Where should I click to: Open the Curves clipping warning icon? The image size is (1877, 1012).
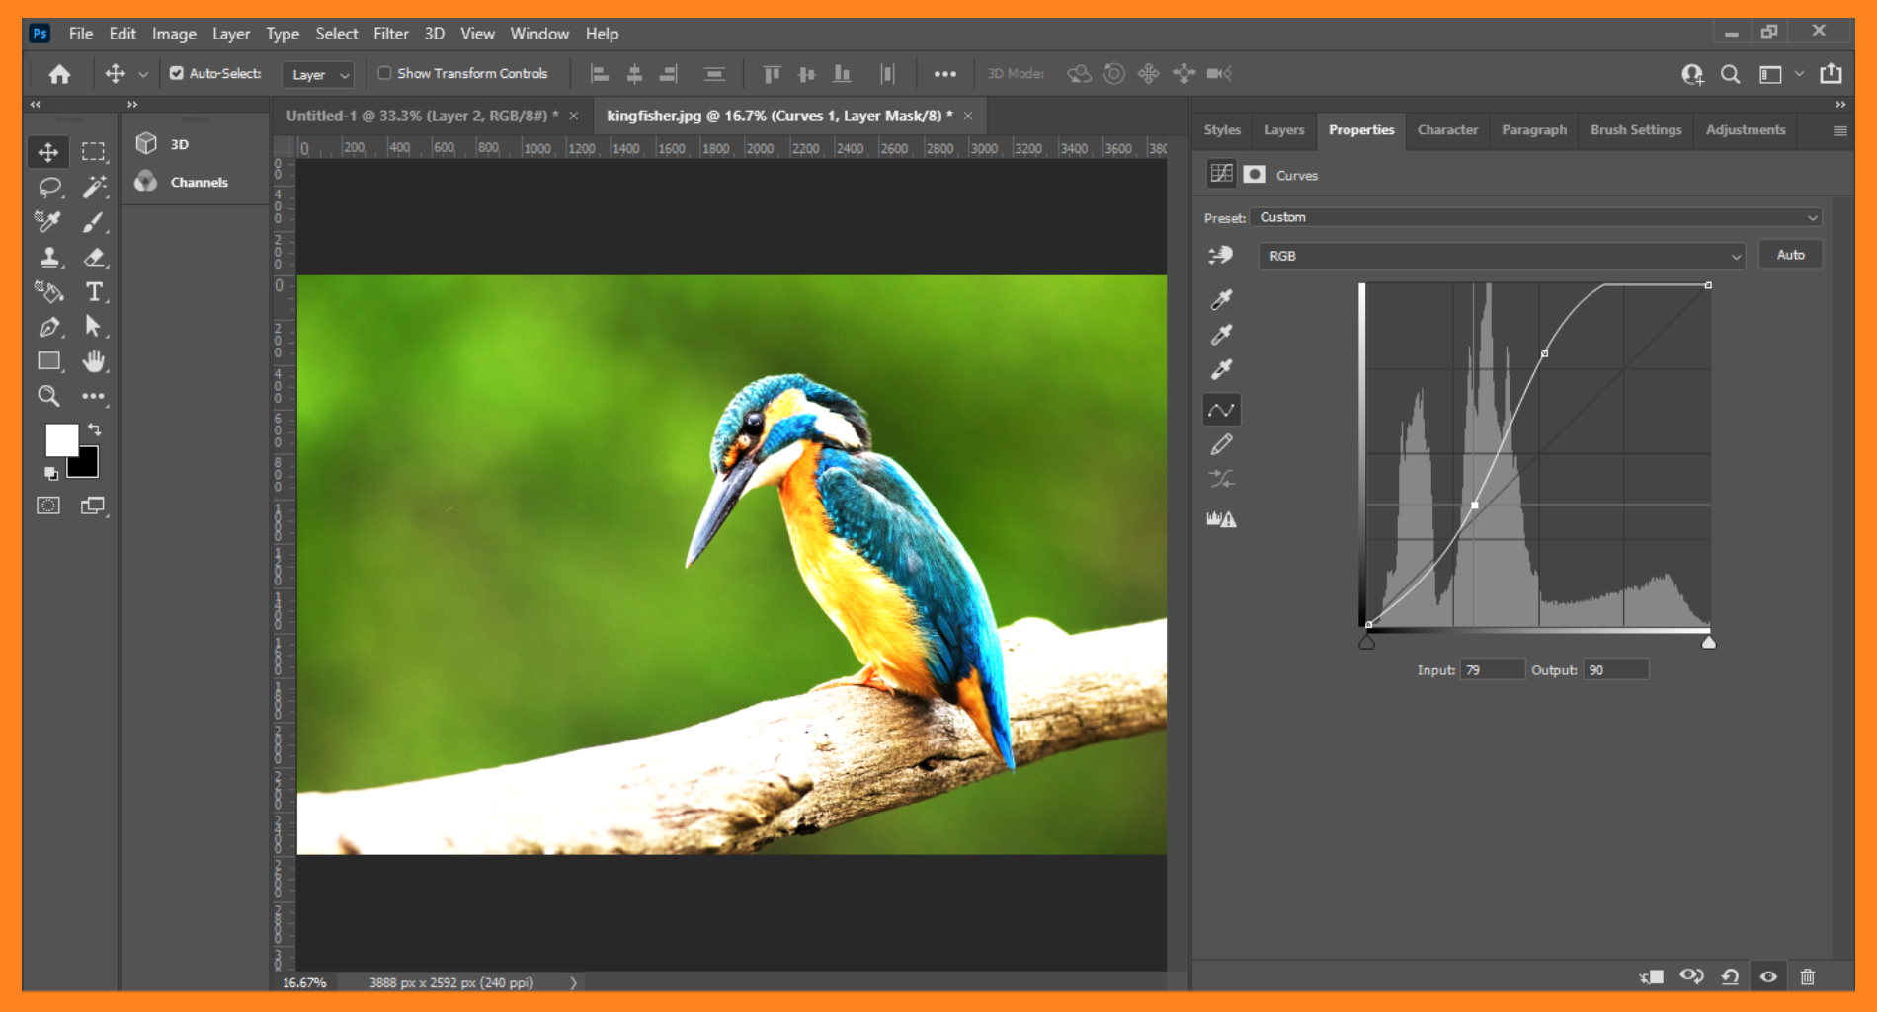pyautogui.click(x=1222, y=517)
